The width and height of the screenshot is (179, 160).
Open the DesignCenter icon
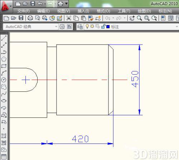pos(171,18)
